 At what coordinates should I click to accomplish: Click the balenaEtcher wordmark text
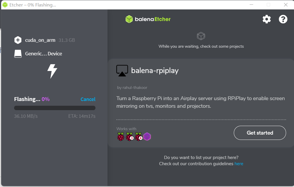click(x=153, y=19)
